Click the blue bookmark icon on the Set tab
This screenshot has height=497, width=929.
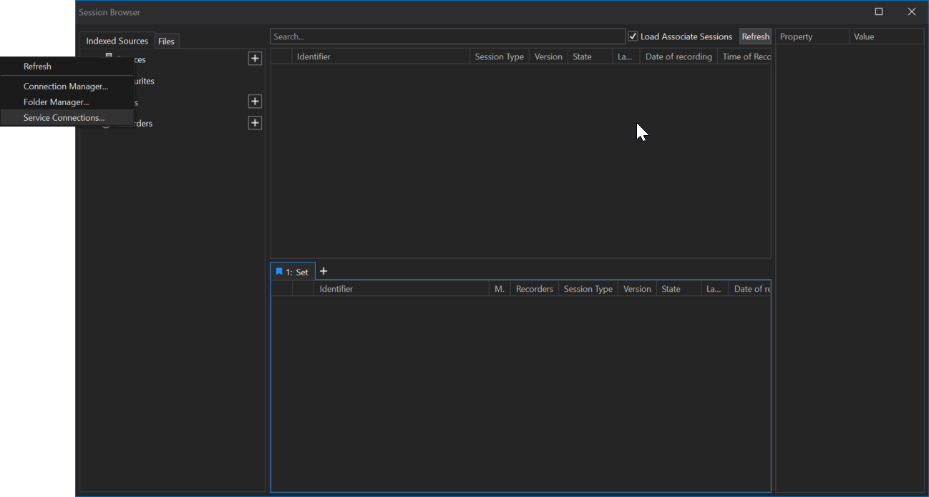click(279, 271)
